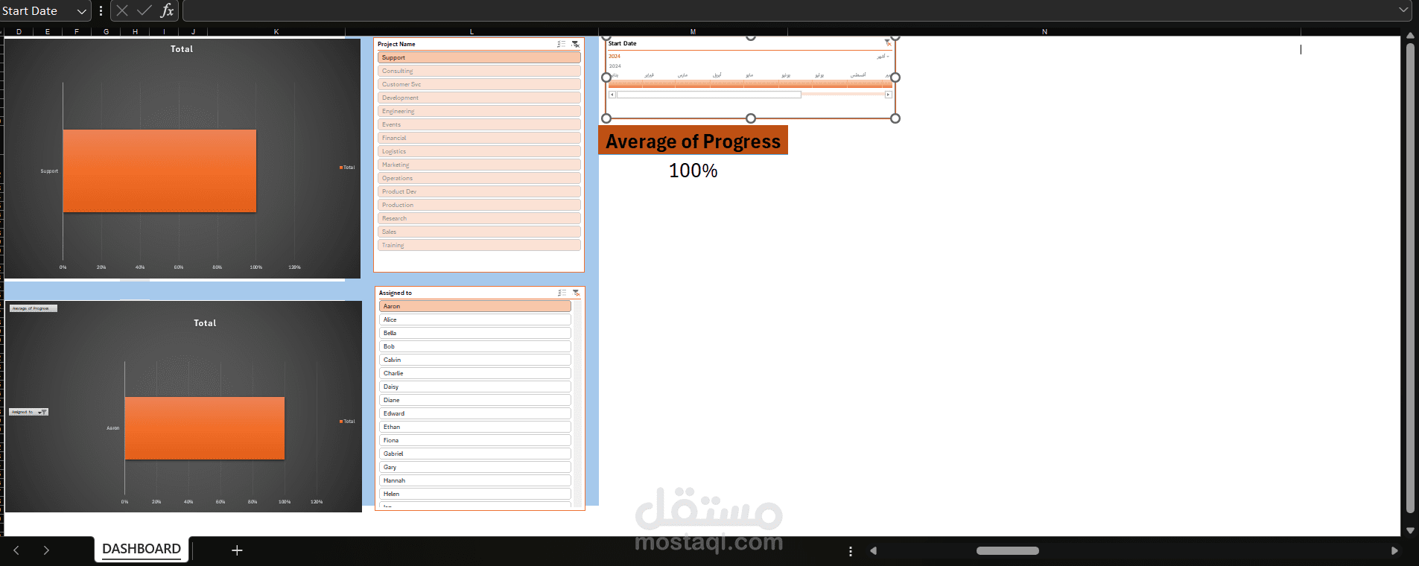The height and width of the screenshot is (566, 1419).
Task: Add a new sheet with plus icon
Action: tap(237, 550)
